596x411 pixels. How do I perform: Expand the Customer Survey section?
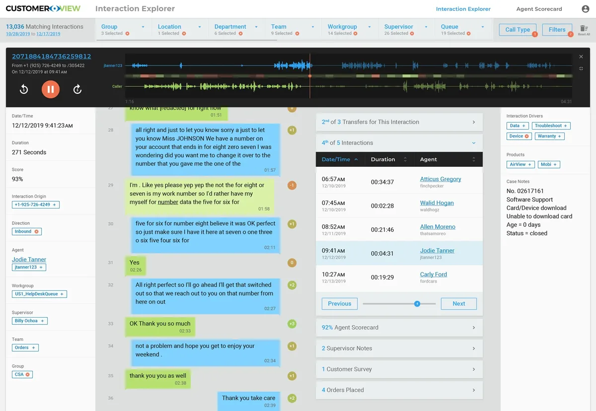399,369
